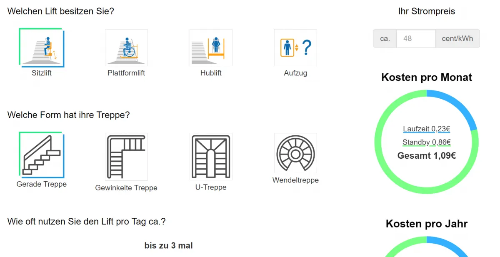Click the Sitzlift text label
This screenshot has height=257, width=500.
tap(42, 73)
